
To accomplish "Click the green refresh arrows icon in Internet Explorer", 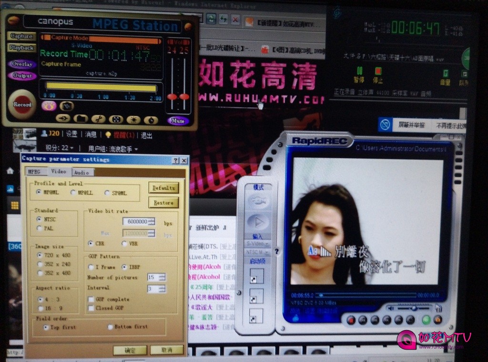I will coord(223,19).
